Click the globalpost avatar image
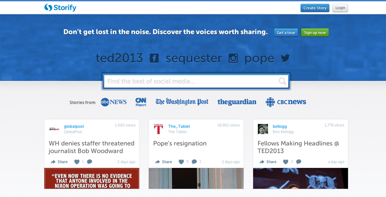Viewport: 386px width, 197px height. click(54, 129)
